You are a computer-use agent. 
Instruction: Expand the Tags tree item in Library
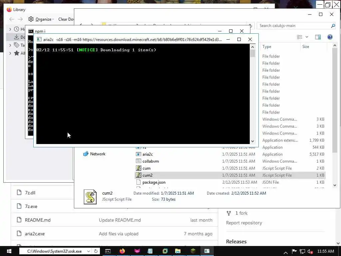[x=10, y=45]
